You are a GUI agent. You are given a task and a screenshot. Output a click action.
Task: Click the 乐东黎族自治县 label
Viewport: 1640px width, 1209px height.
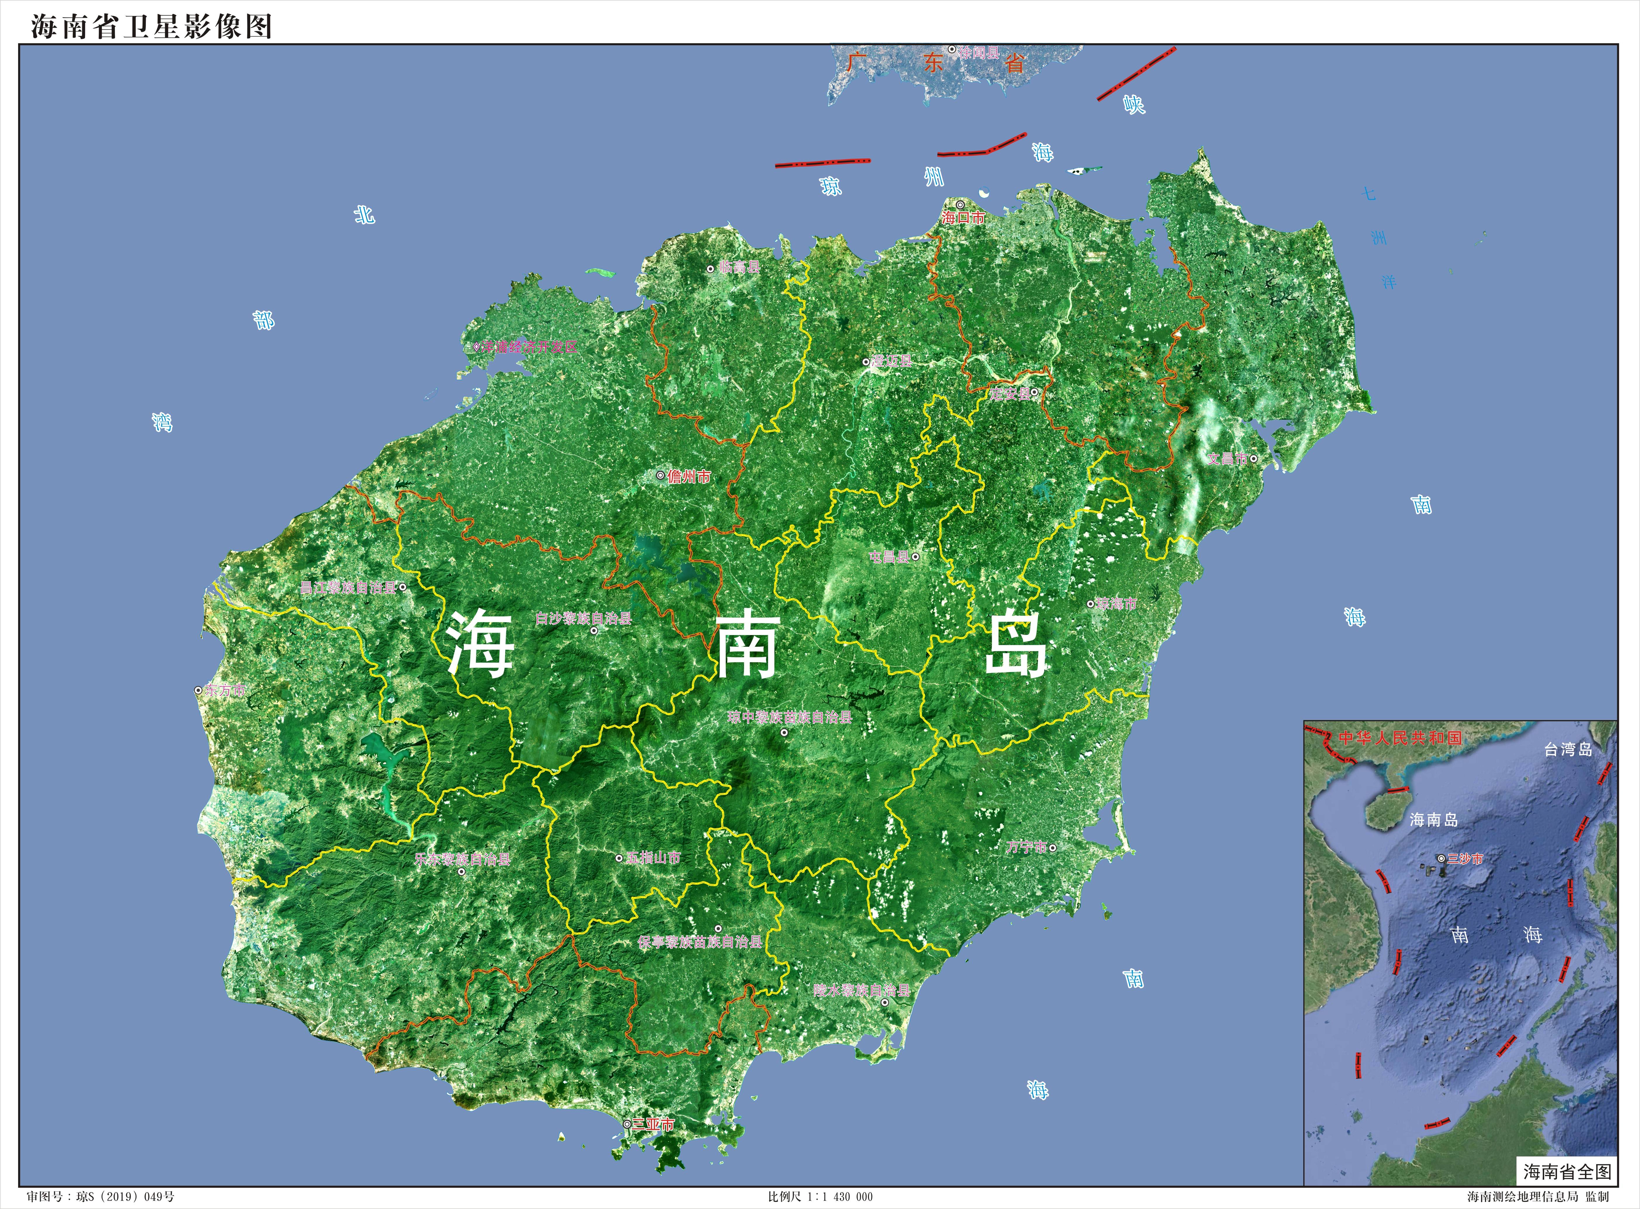pos(462,859)
